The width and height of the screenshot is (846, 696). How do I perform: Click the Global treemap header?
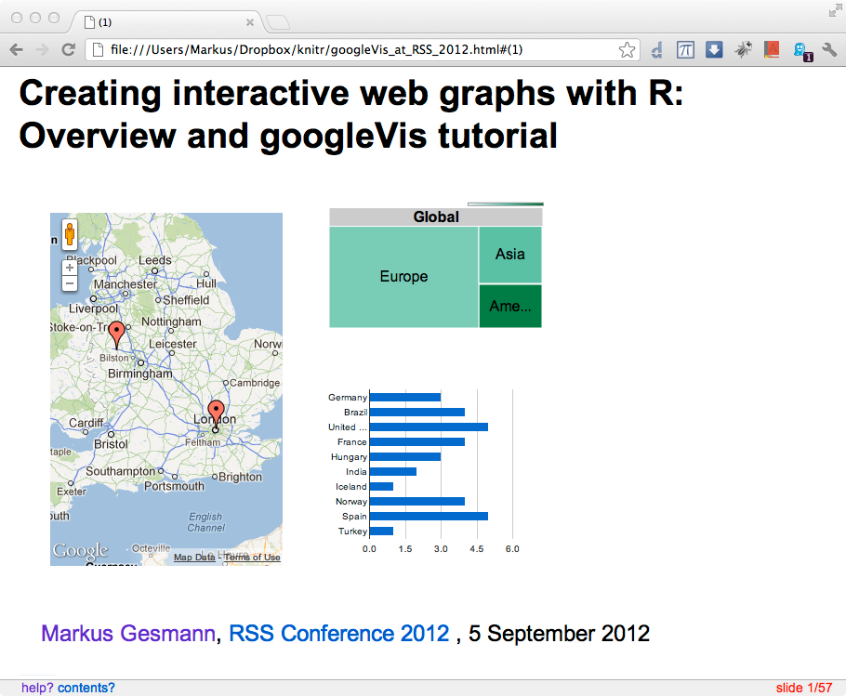point(435,217)
